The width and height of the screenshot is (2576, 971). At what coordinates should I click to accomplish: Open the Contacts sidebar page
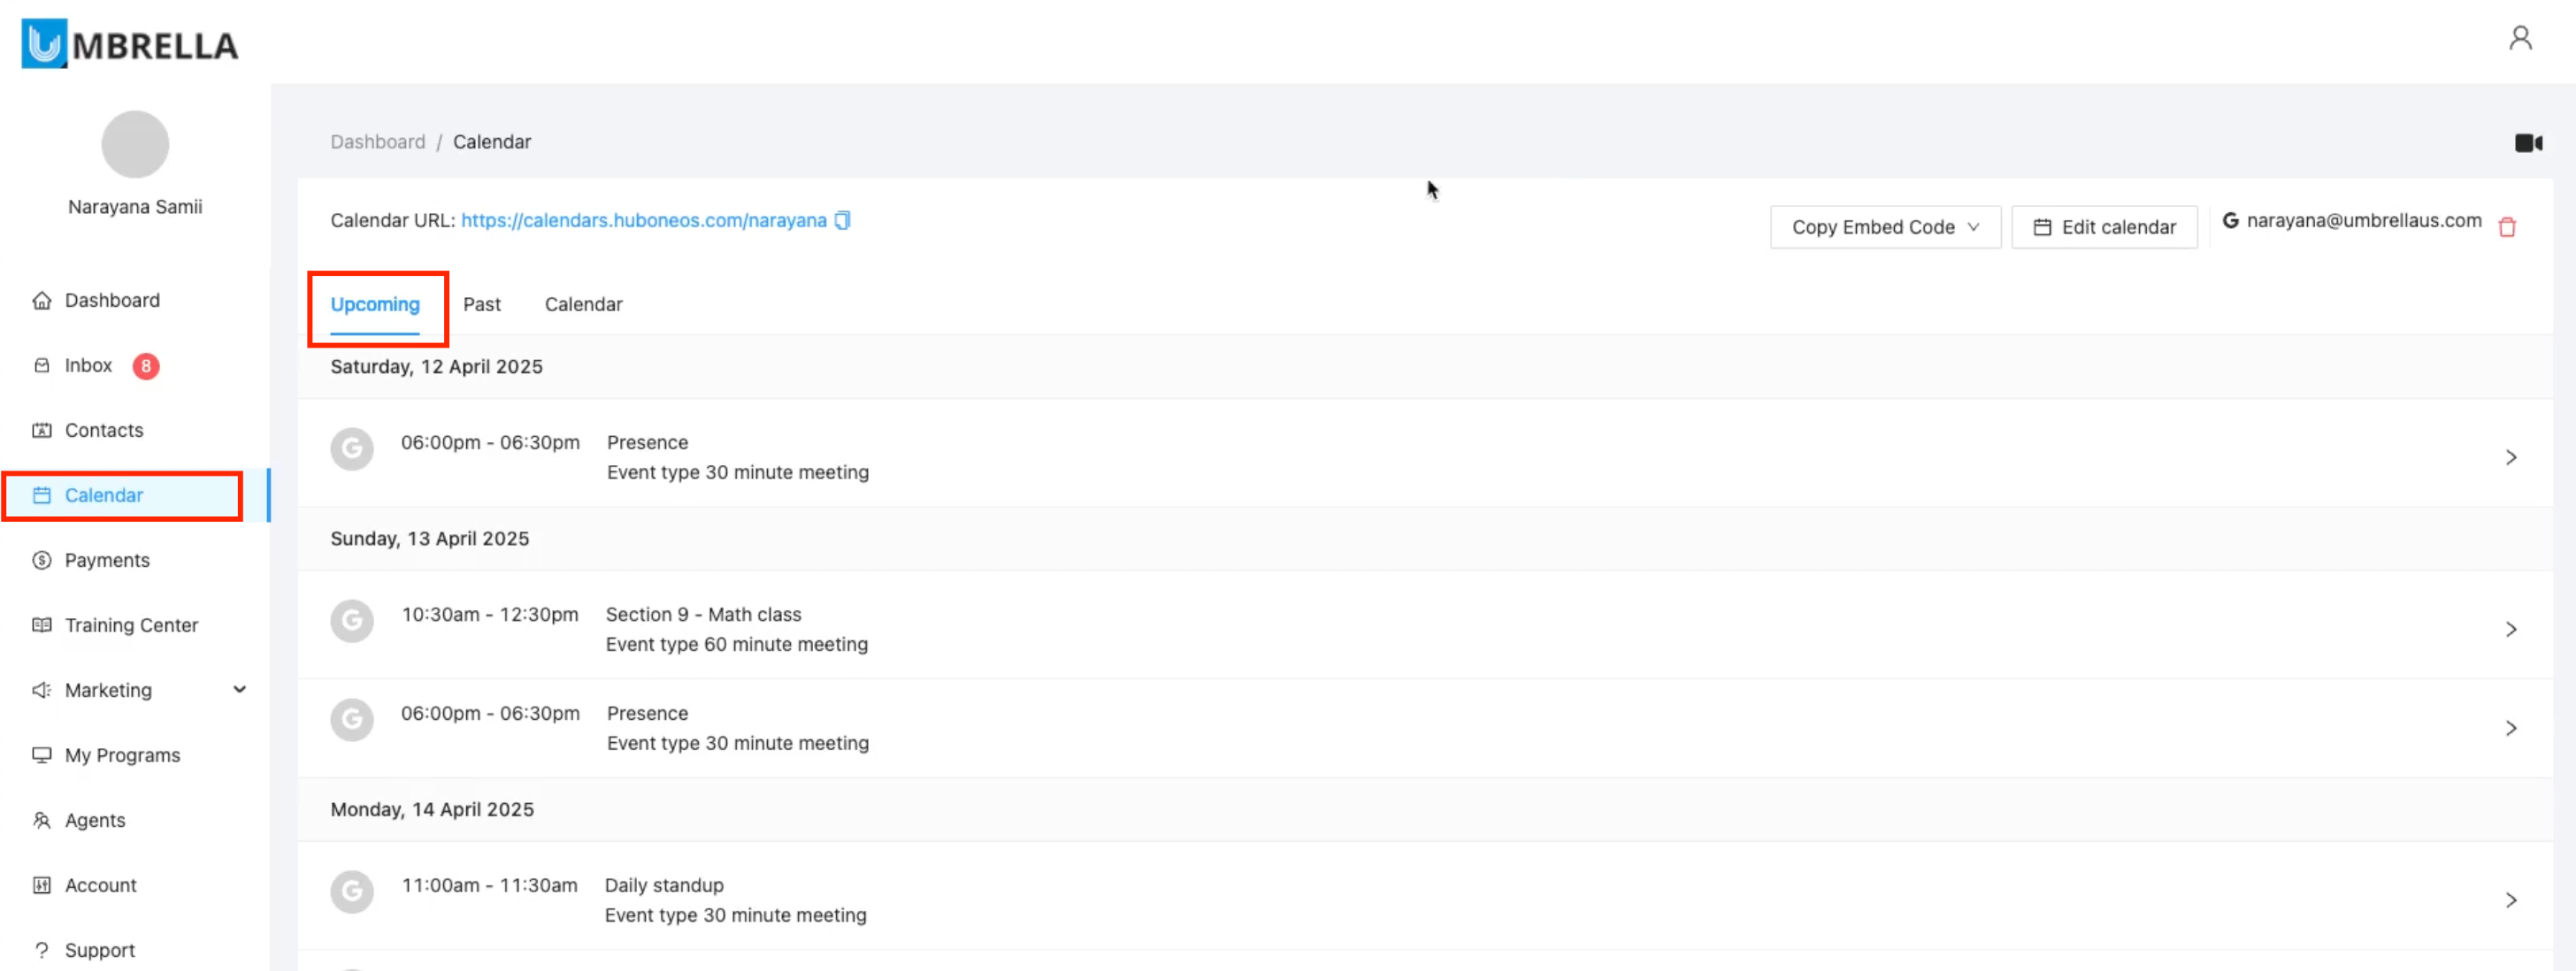click(103, 430)
